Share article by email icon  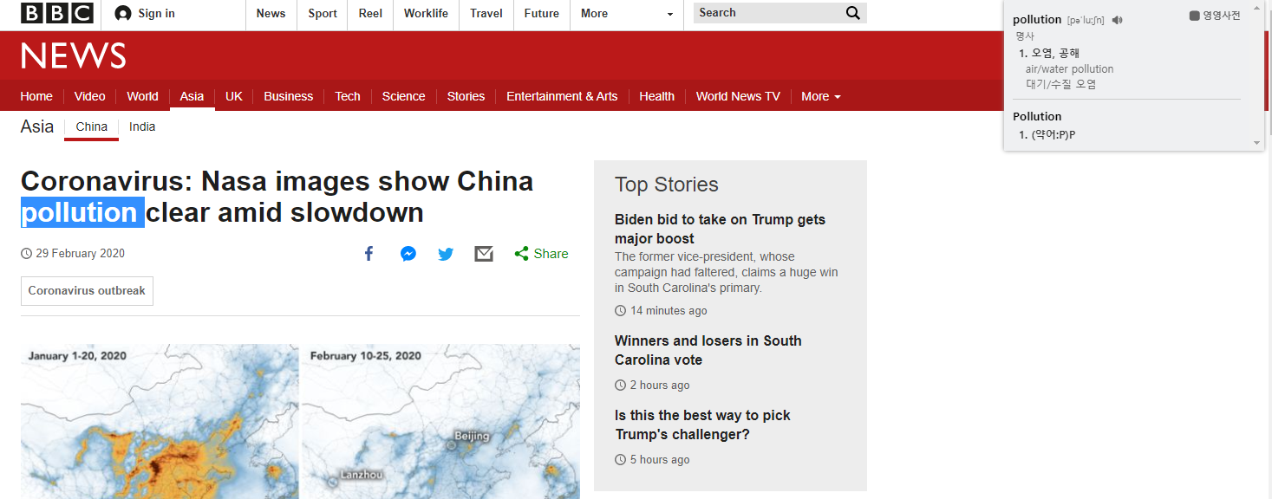[x=484, y=254]
